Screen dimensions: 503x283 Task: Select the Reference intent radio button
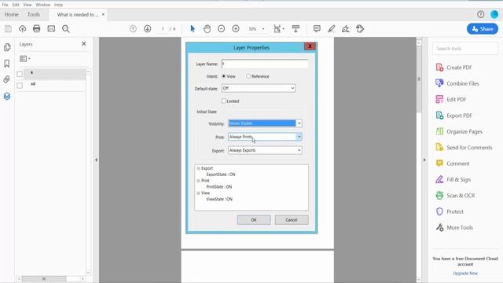pos(248,76)
